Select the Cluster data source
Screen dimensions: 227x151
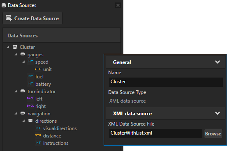pos(27,47)
